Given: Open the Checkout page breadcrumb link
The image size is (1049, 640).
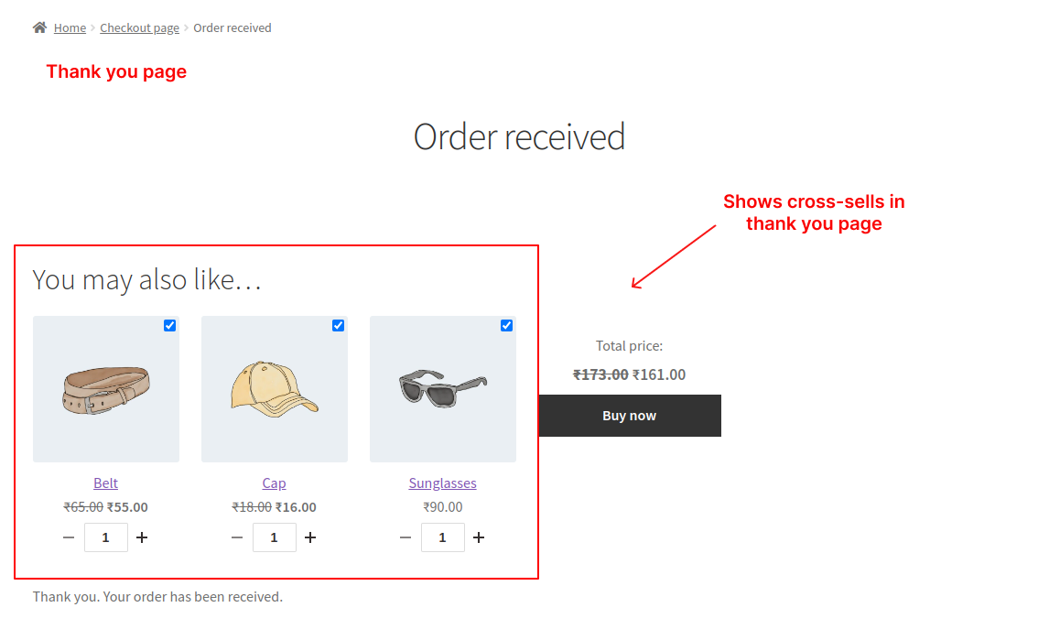Looking at the screenshot, I should 139,27.
